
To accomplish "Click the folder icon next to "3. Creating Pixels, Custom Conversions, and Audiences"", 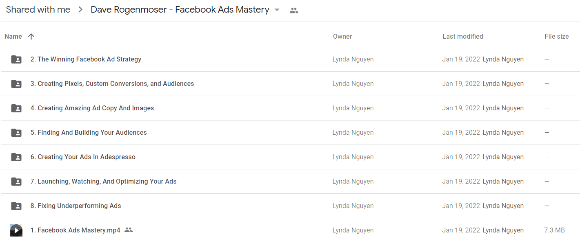I will (x=16, y=84).
